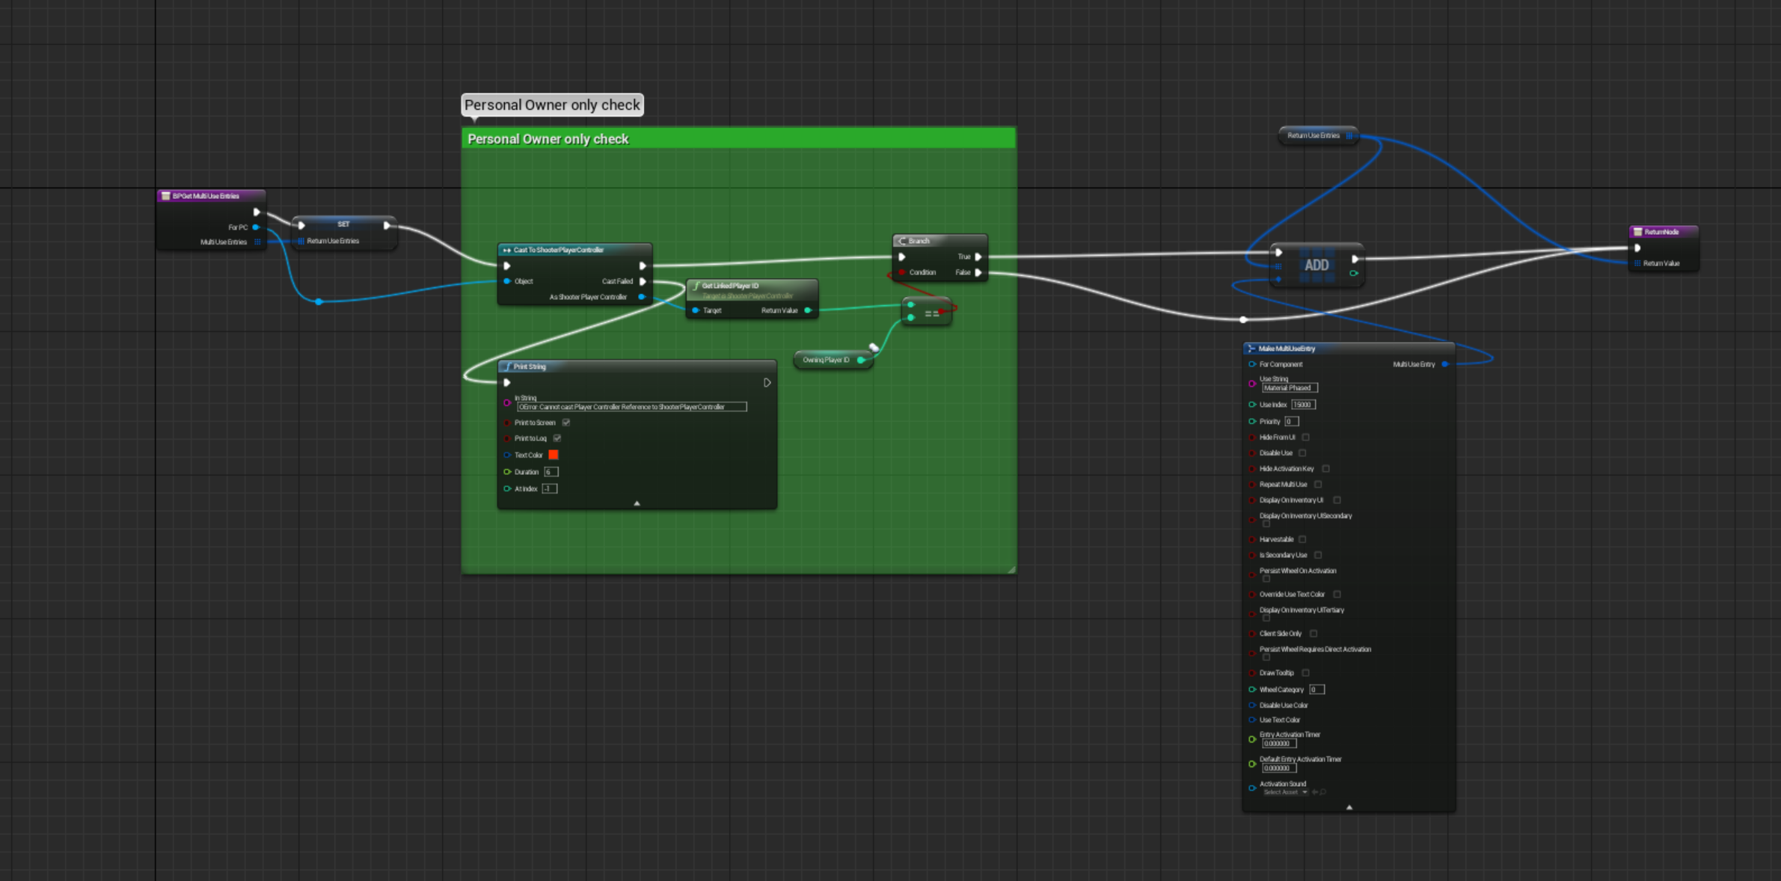Viewport: 1781px width, 881px height.
Task: Enable the Client Side Only checkbox
Action: (1313, 633)
